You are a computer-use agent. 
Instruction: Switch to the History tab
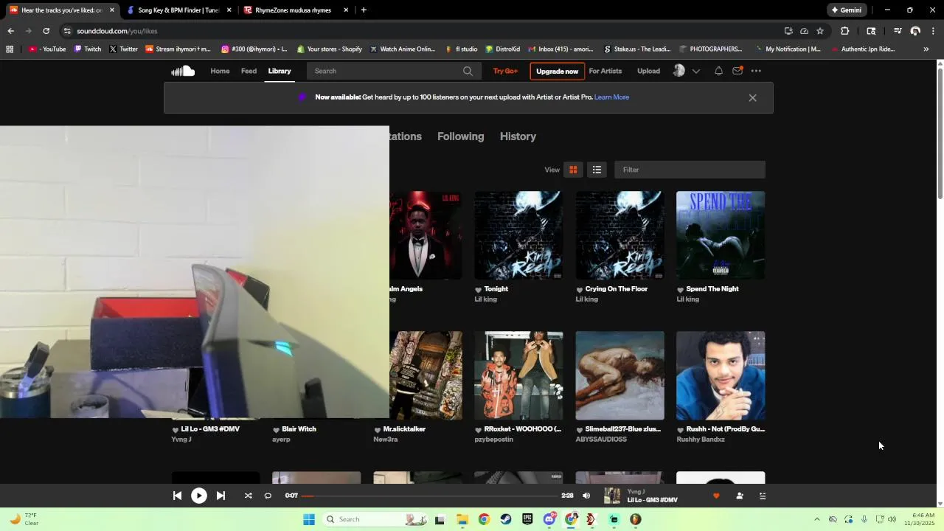pos(518,136)
